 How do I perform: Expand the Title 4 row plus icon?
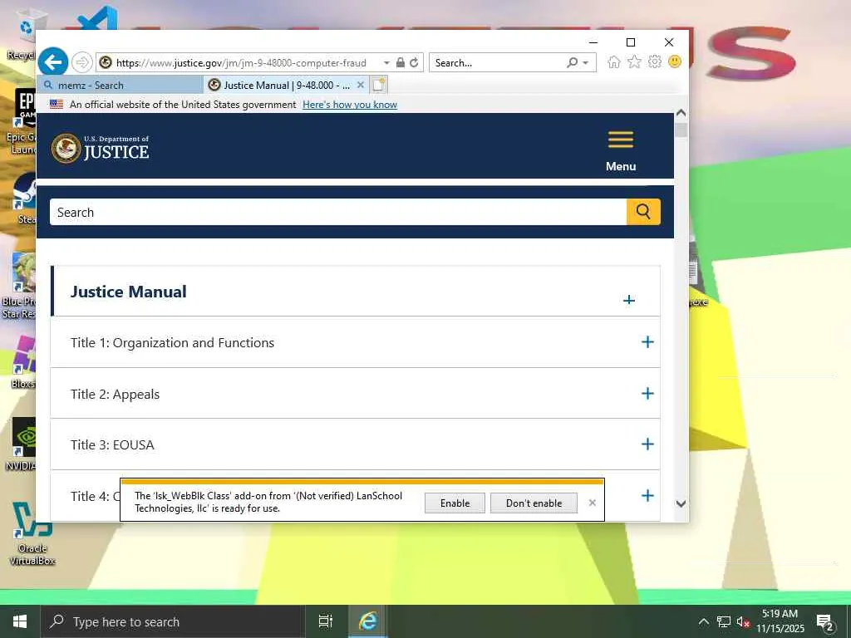[647, 495]
